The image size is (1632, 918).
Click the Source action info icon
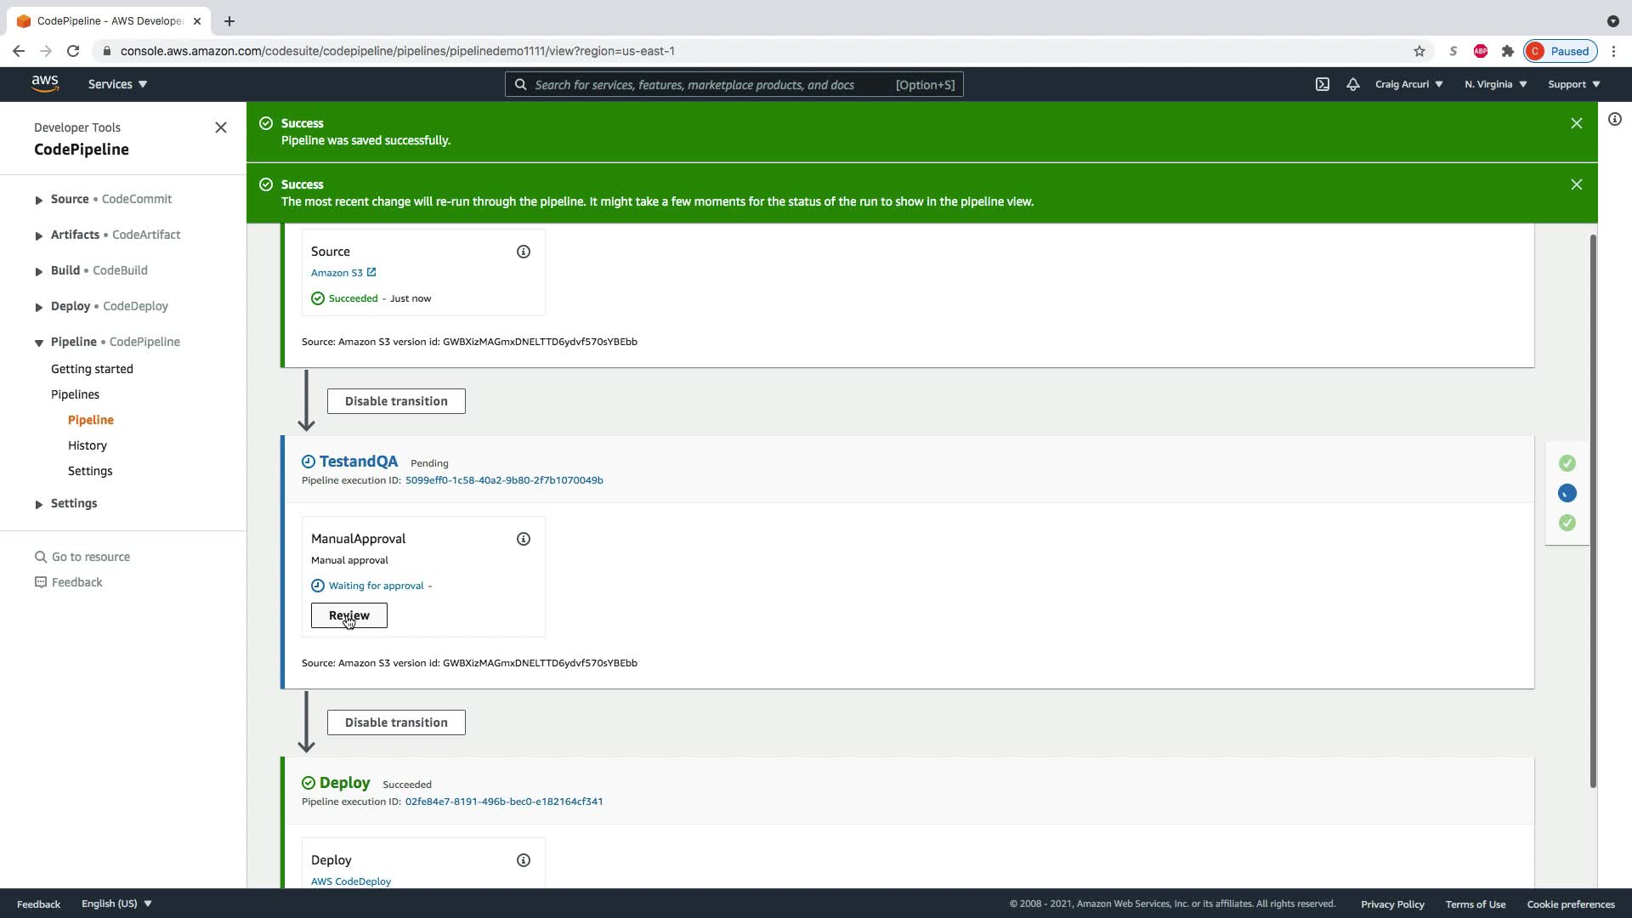[524, 252]
